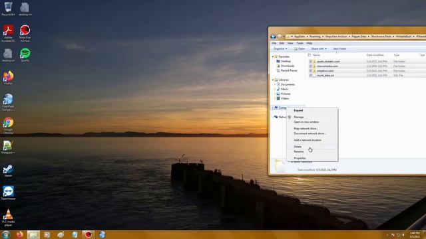The image size is (426, 239).
Task: Choose Add a network location
Action: pyautogui.click(x=312, y=140)
